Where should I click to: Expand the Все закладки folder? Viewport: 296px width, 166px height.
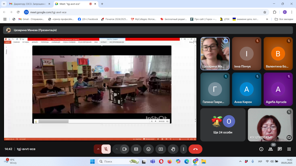point(284,19)
